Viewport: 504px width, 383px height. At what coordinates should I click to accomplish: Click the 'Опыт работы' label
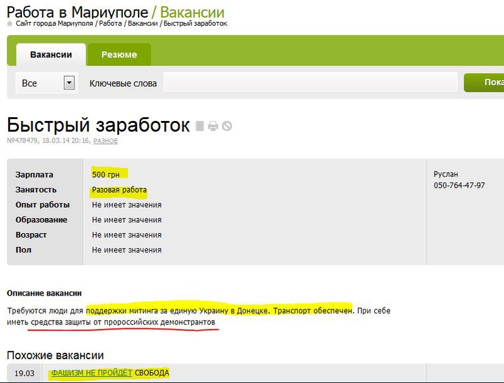42,205
